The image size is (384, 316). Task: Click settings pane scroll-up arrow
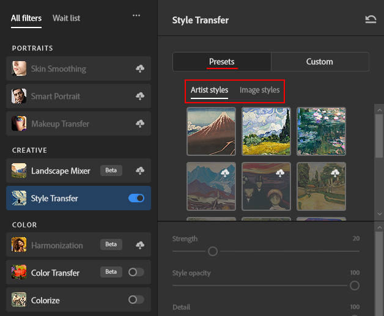pyautogui.click(x=379, y=227)
